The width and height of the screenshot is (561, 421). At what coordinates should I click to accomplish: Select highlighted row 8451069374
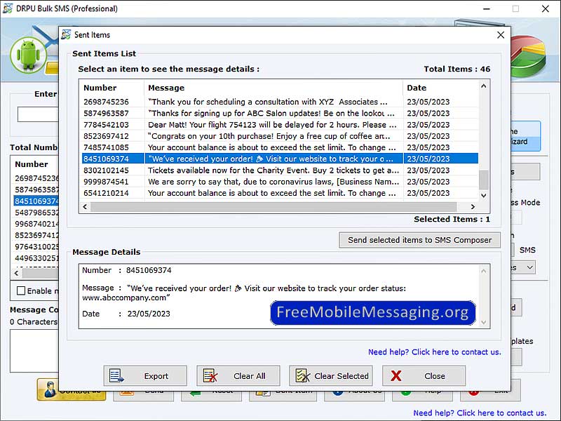tap(279, 159)
